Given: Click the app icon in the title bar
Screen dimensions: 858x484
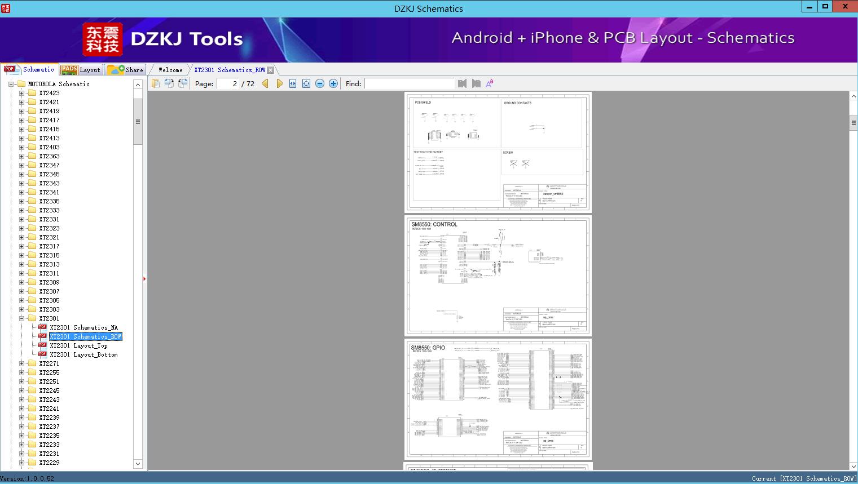Looking at the screenshot, I should pyautogui.click(x=6, y=8).
